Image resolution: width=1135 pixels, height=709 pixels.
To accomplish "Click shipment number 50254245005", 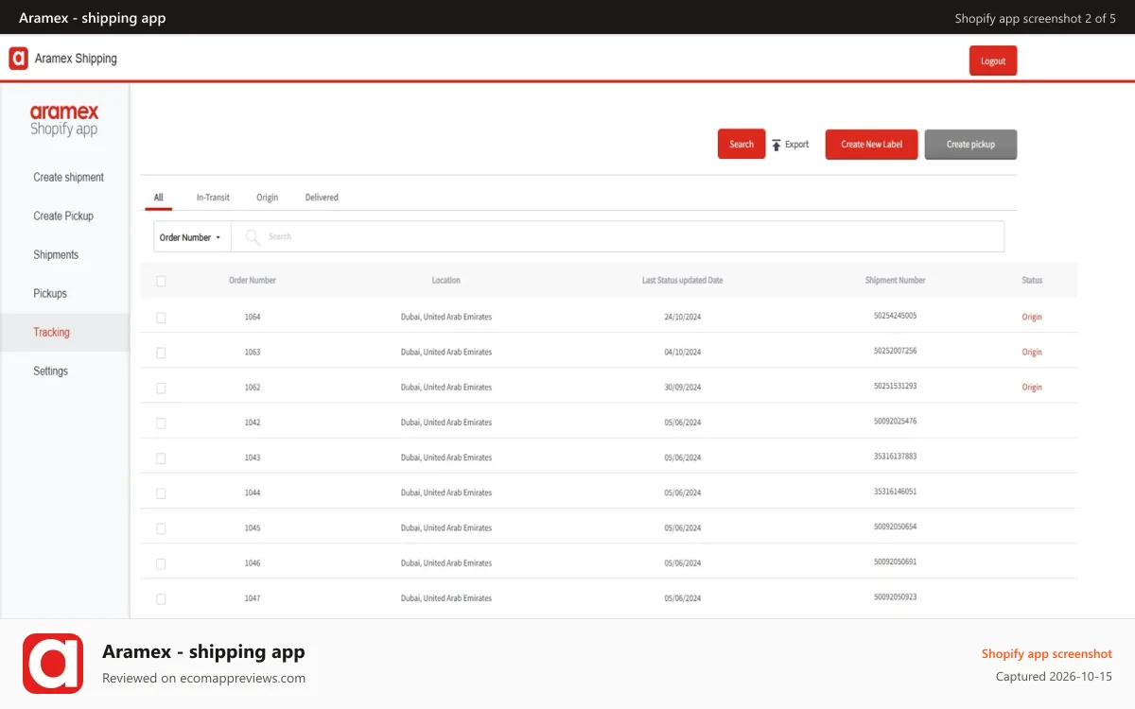I will click(896, 316).
